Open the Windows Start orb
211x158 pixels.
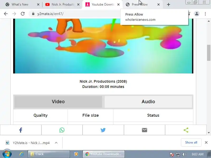coord(7,154)
